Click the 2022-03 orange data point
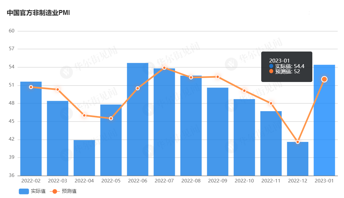 click(x=58, y=89)
